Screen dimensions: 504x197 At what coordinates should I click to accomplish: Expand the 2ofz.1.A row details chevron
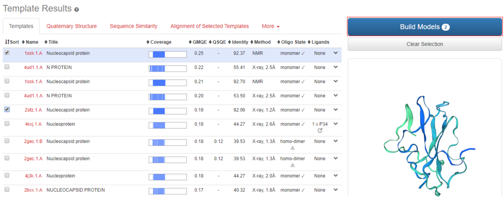coord(335,109)
